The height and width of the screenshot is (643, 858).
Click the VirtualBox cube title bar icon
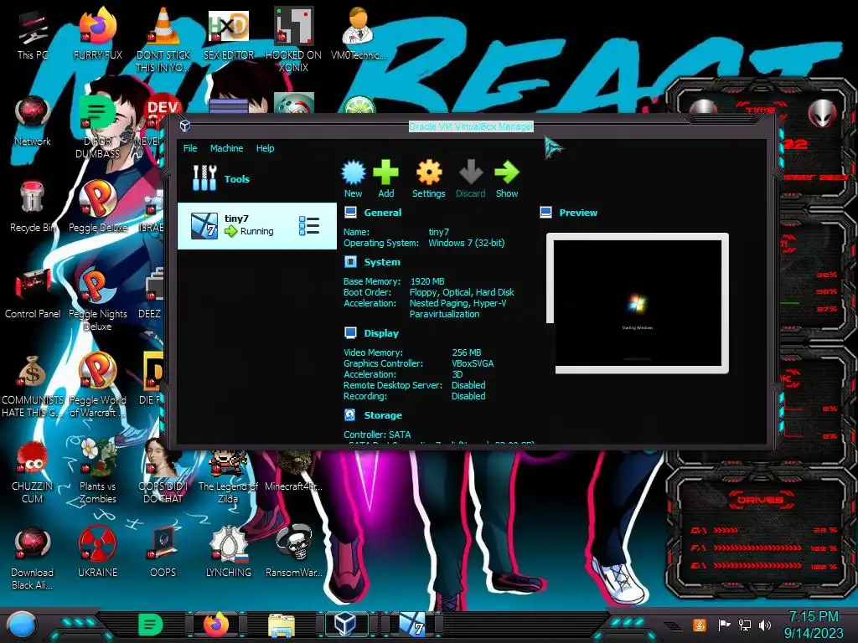[x=185, y=126]
